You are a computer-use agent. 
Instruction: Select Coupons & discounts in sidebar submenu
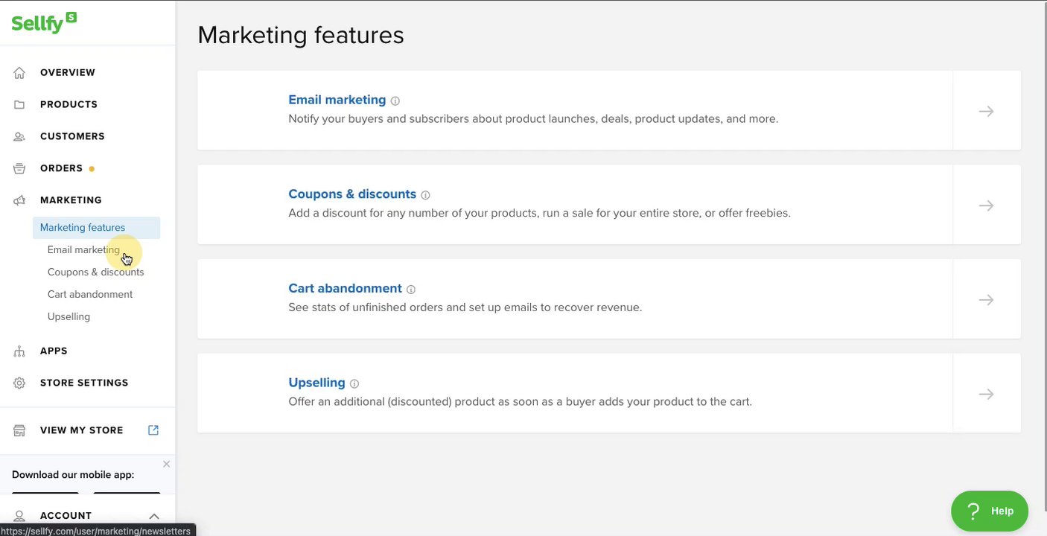pos(95,272)
